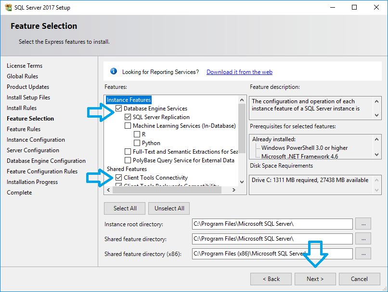388x292 pixels.
Task: Toggle Client Tools Connectivity checkbox
Action: [119, 178]
